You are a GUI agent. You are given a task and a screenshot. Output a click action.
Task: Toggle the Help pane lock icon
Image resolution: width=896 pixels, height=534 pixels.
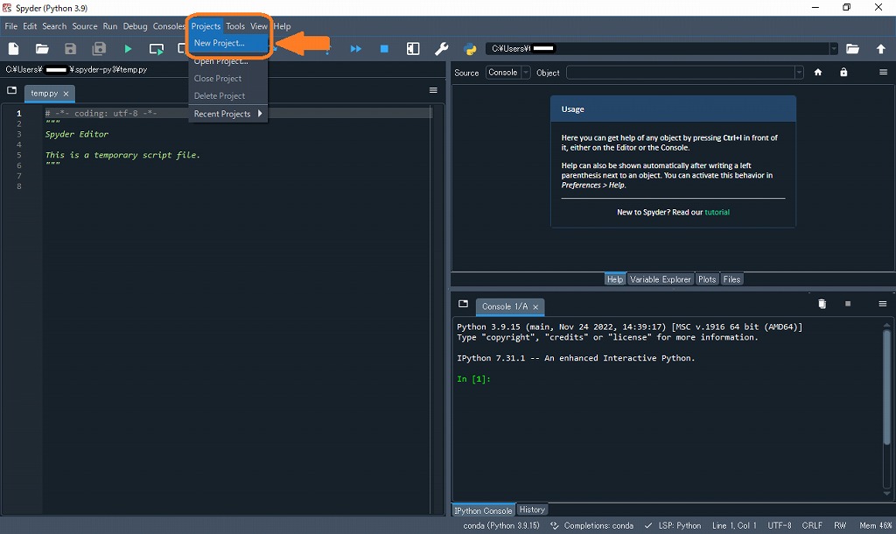click(843, 73)
